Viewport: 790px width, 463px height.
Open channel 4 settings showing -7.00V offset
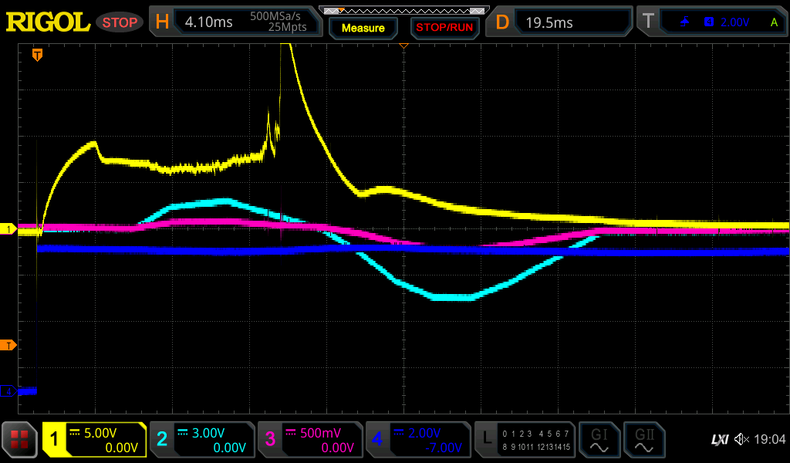pos(417,440)
